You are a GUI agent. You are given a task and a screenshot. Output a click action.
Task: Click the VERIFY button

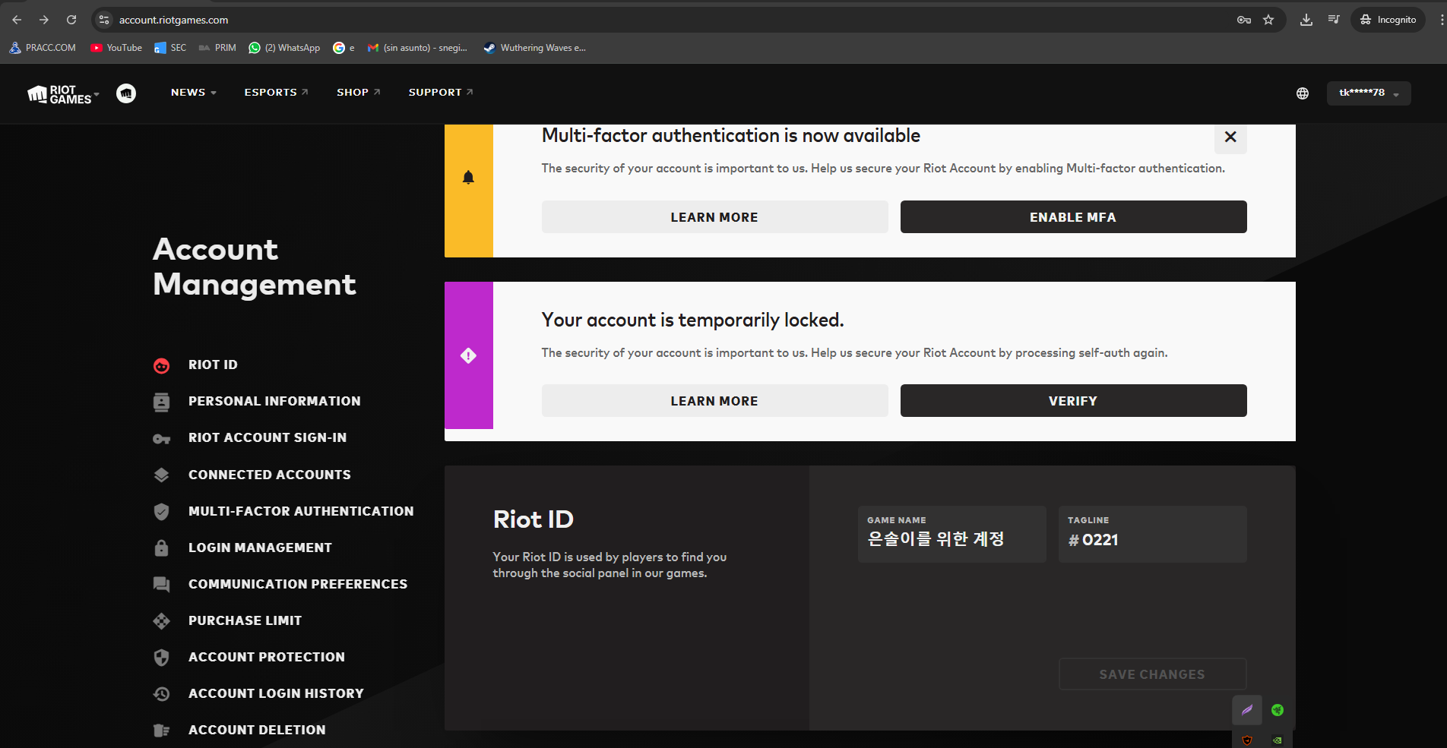(x=1073, y=401)
